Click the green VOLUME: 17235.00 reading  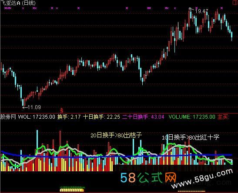tap(192, 117)
